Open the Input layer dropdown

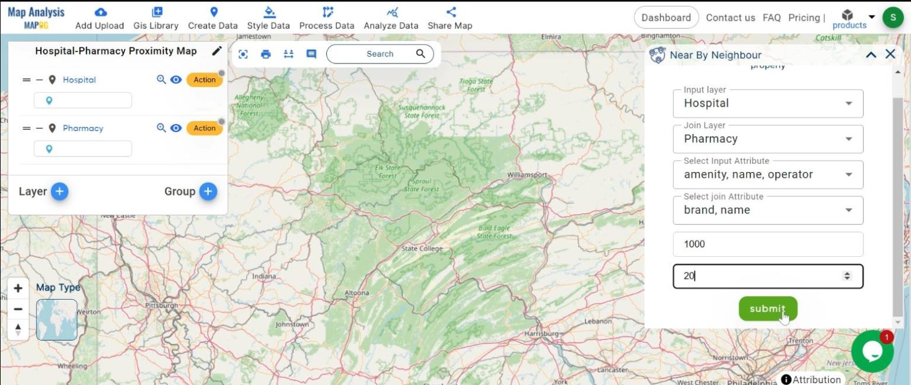768,103
